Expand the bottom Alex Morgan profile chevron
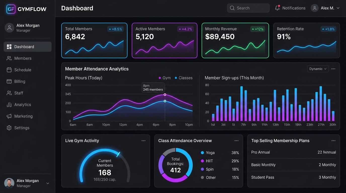The width and height of the screenshot is (346, 193). point(48,183)
